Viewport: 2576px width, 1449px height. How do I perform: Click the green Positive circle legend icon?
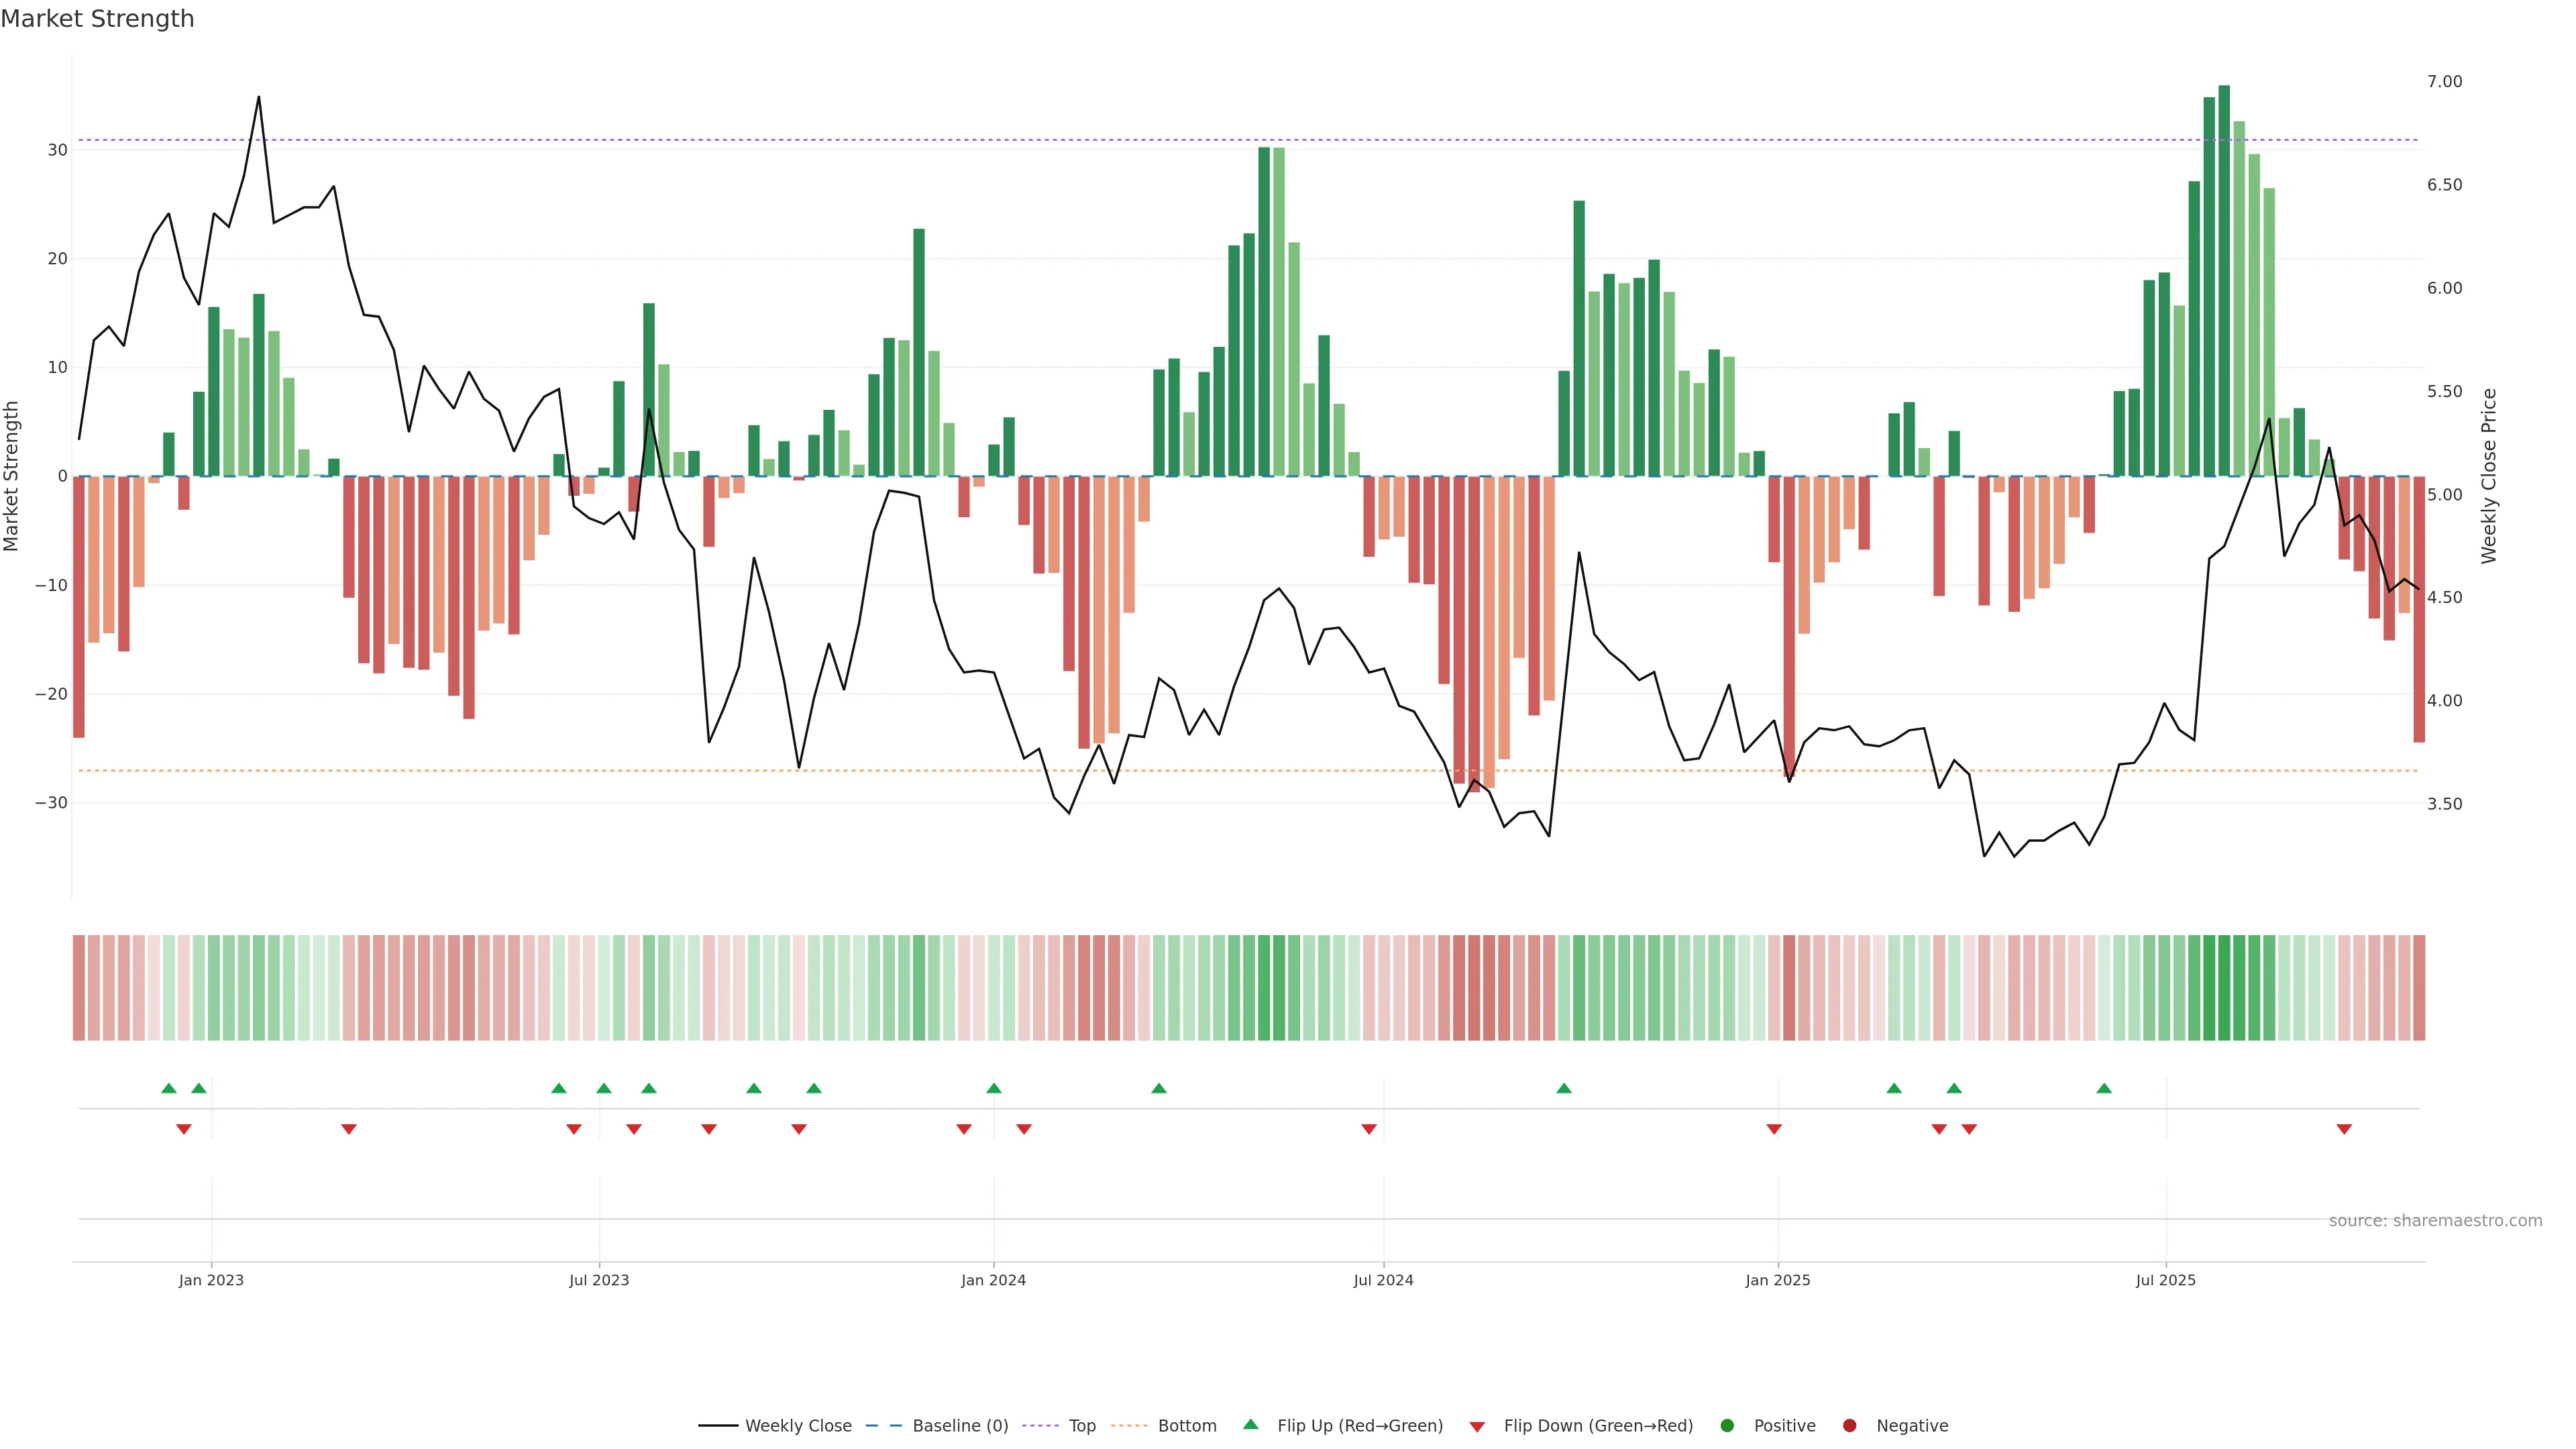[x=1727, y=1426]
